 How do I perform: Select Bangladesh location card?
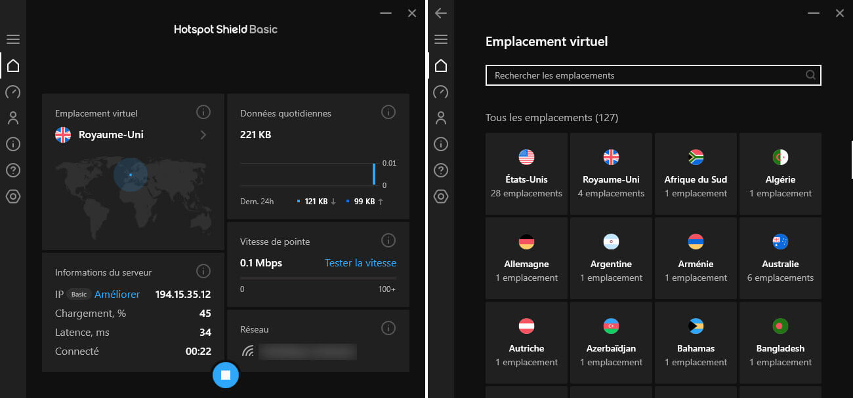(x=780, y=342)
